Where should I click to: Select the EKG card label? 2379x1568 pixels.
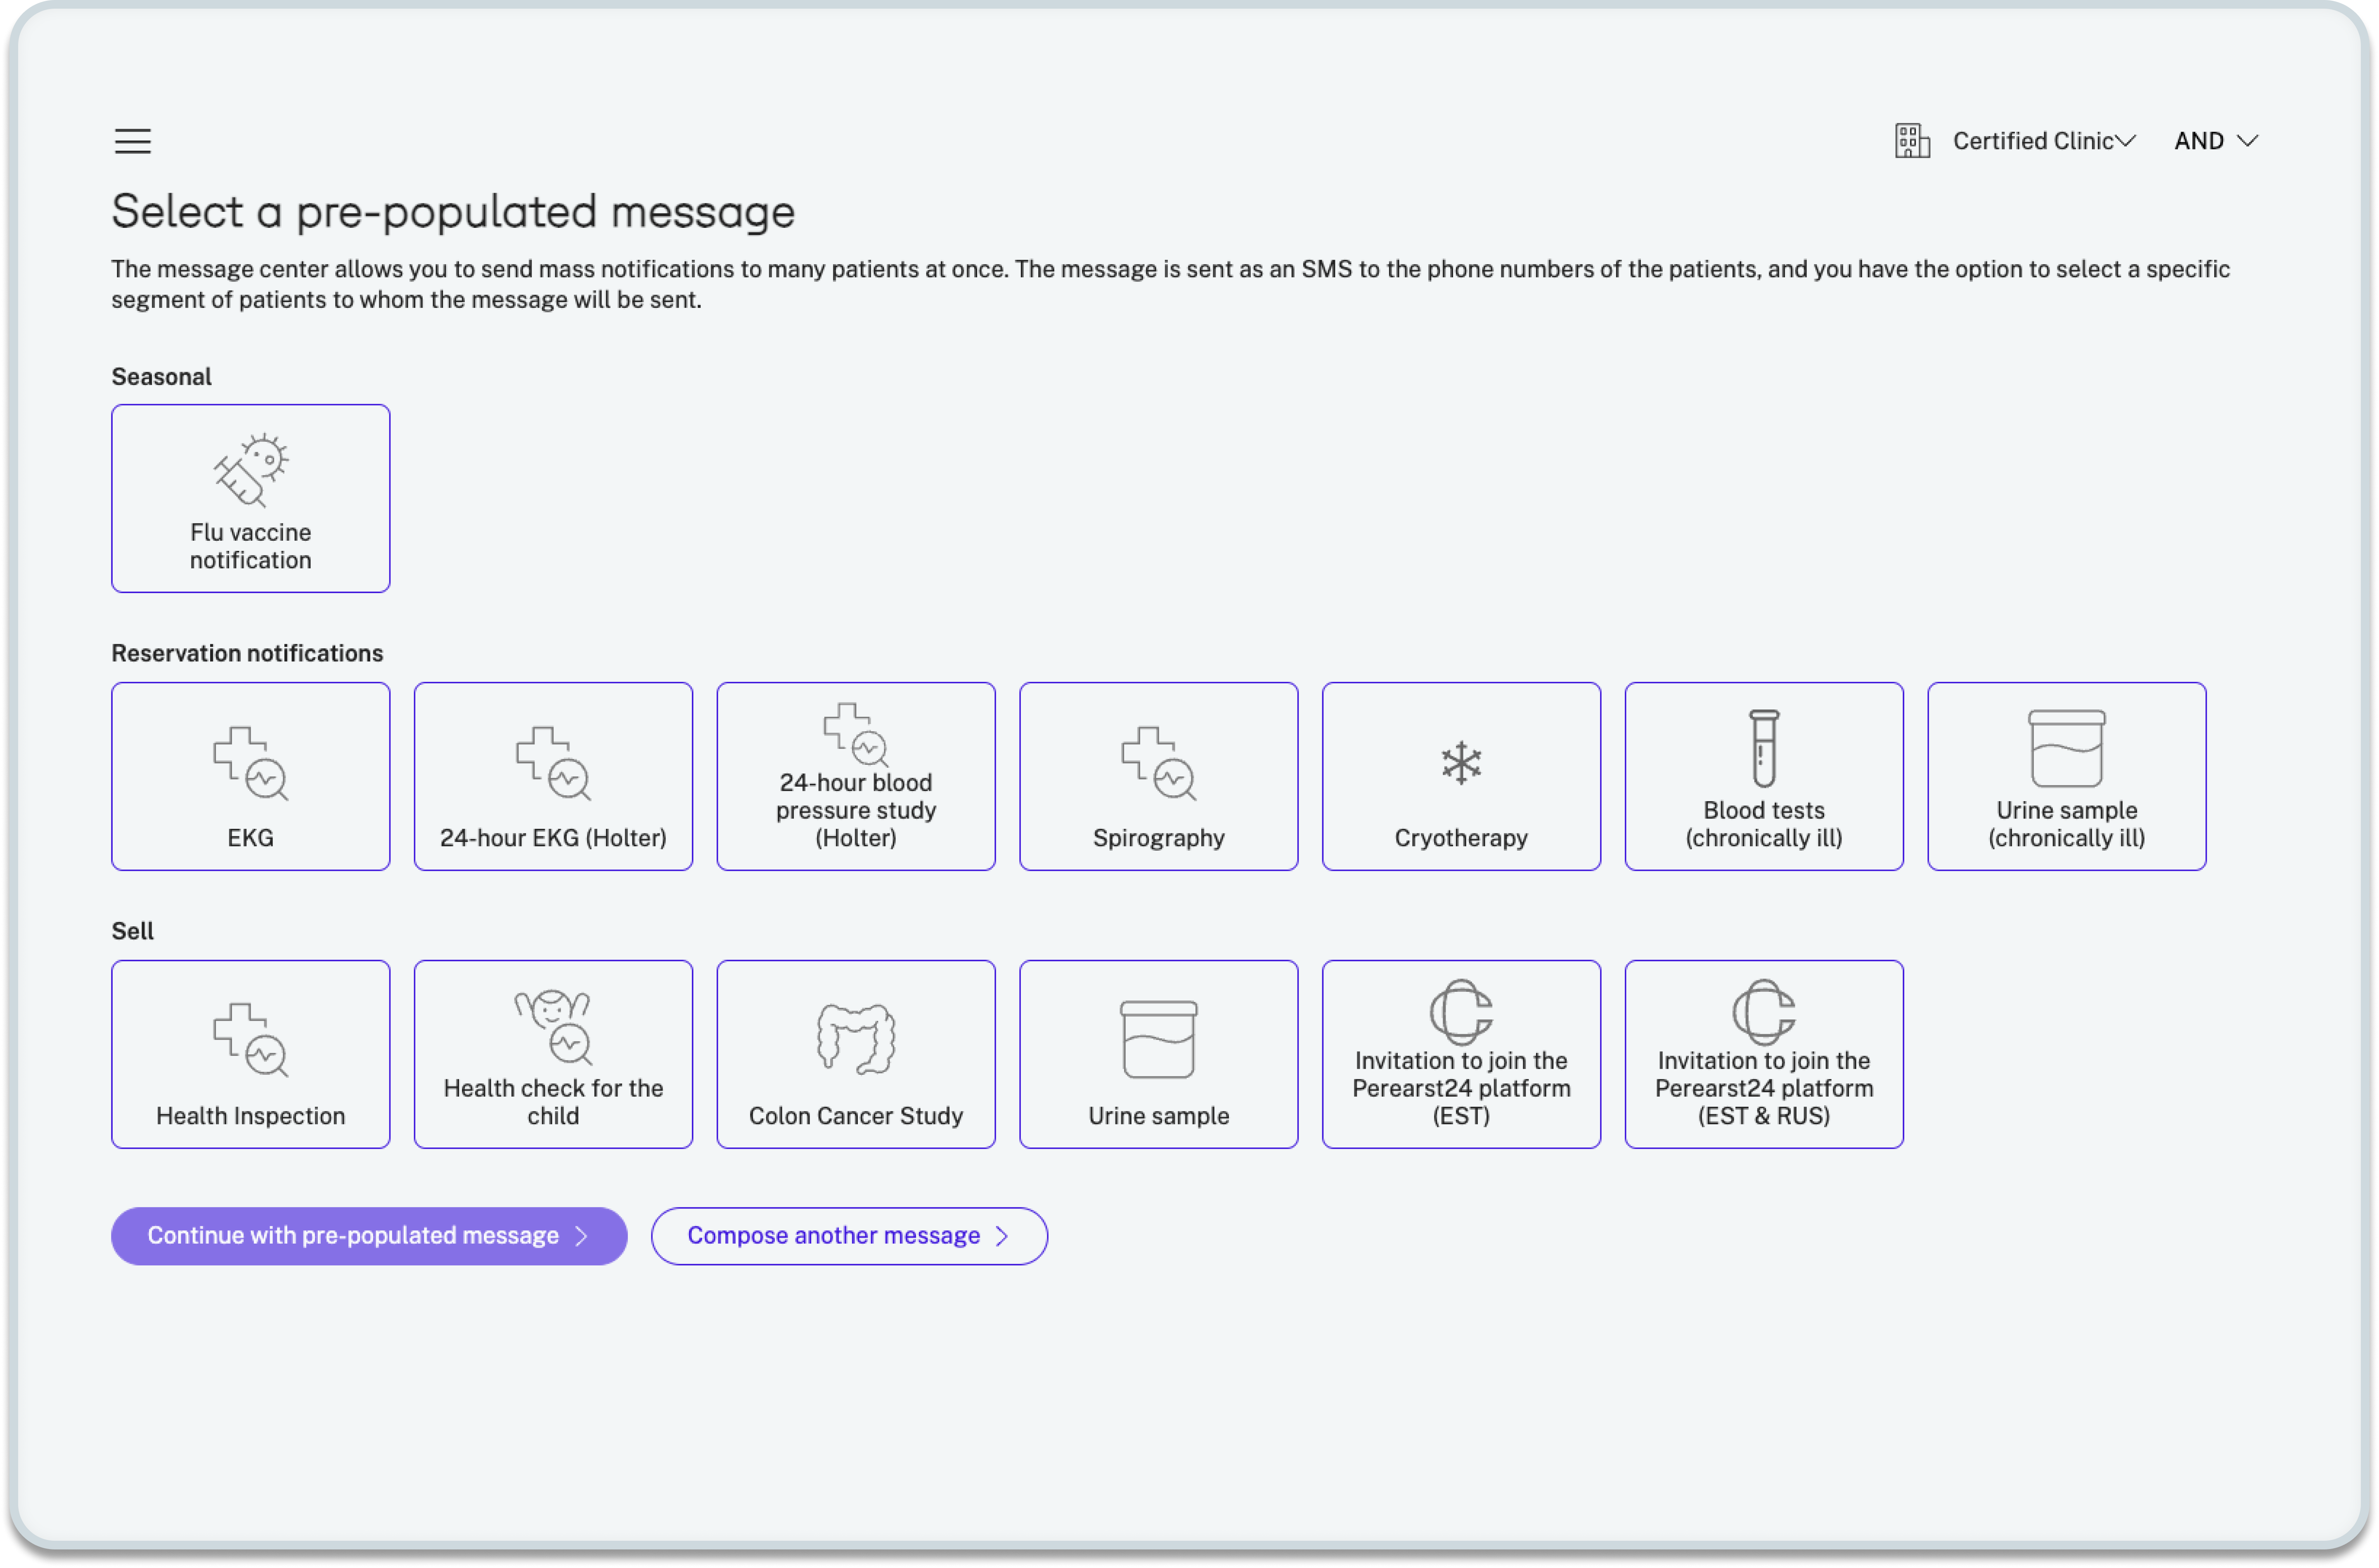coord(250,838)
